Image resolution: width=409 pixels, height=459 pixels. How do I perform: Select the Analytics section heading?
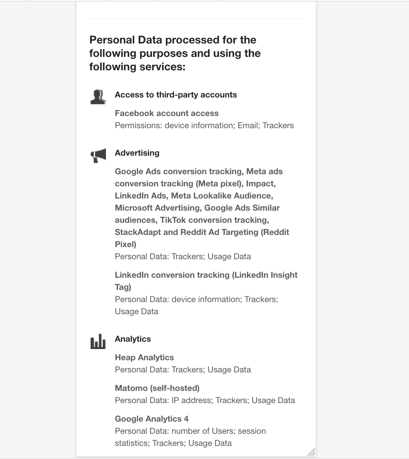[x=133, y=339]
